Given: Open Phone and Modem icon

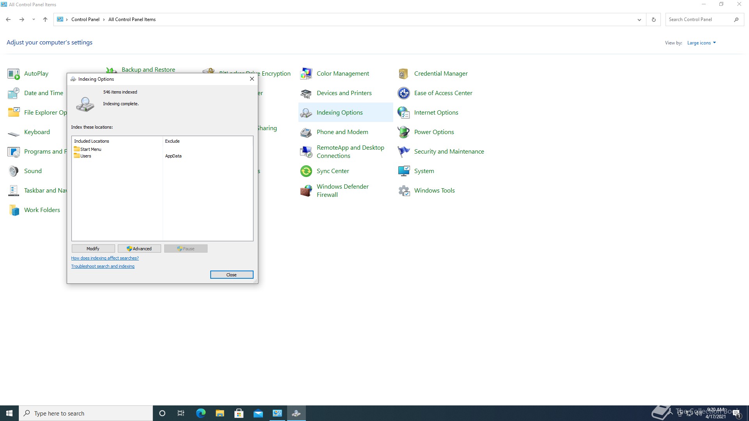Looking at the screenshot, I should pos(306,132).
